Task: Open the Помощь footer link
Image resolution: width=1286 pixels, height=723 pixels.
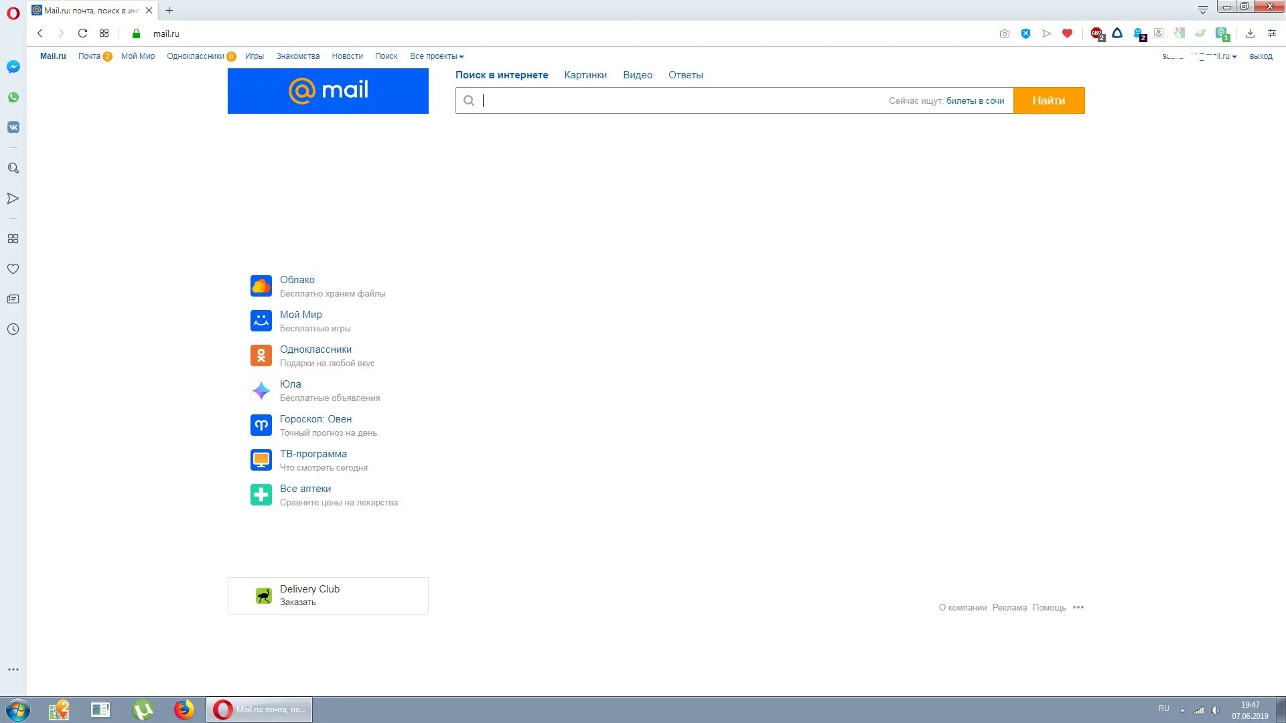Action: pyautogui.click(x=1049, y=608)
